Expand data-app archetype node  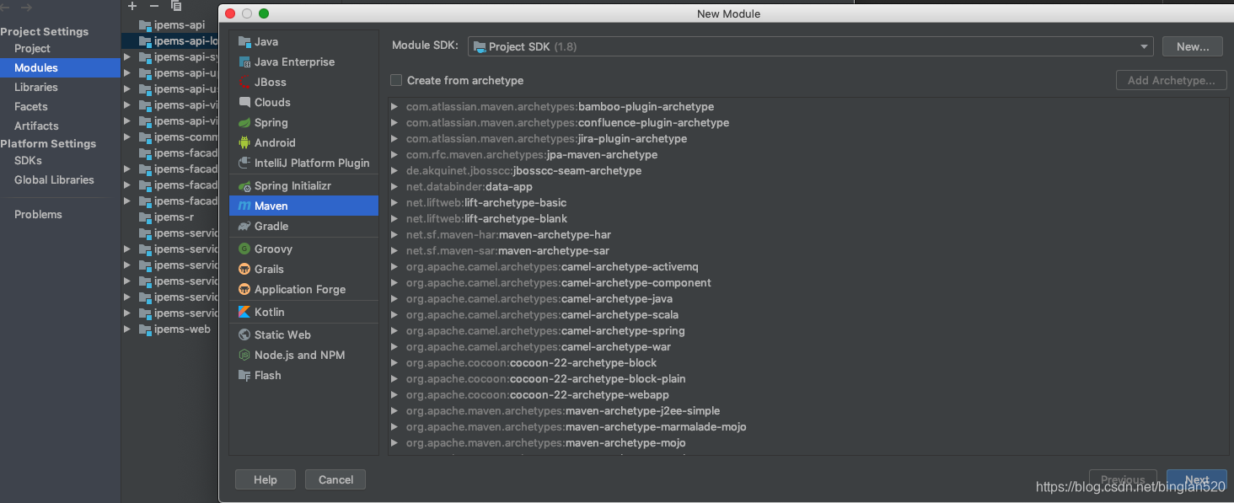[x=394, y=187]
